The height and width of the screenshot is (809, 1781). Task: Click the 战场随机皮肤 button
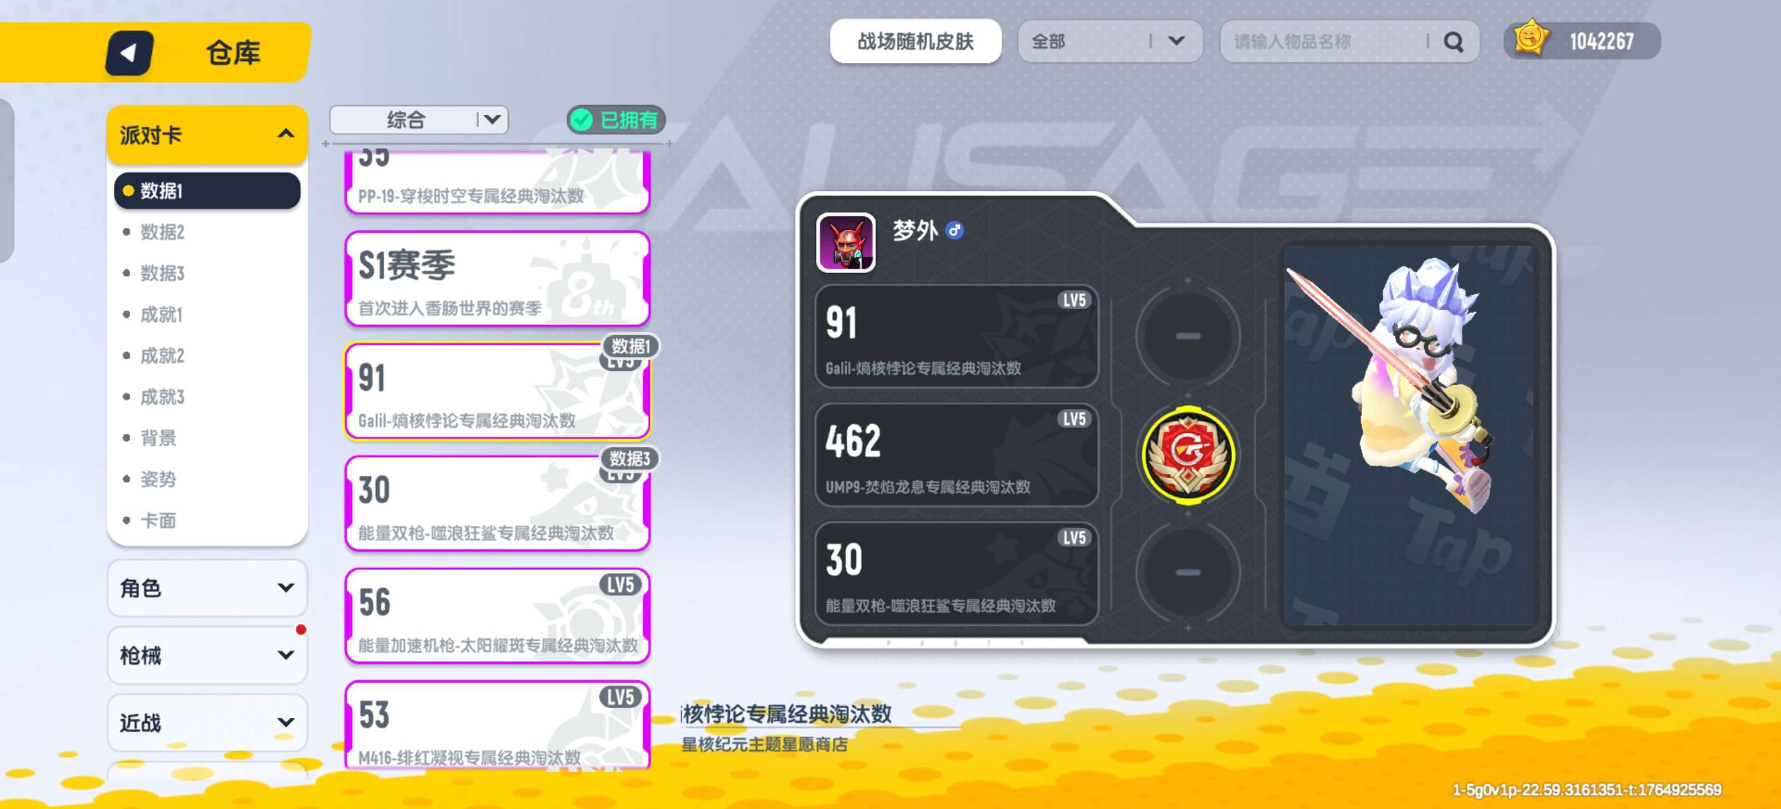coord(915,42)
